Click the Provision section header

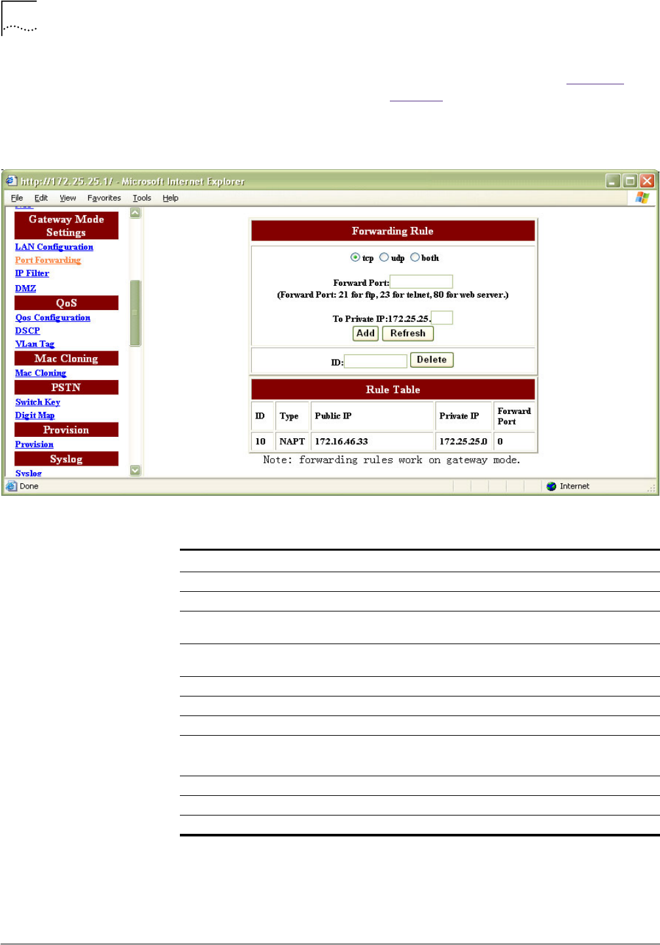pyautogui.click(x=66, y=430)
